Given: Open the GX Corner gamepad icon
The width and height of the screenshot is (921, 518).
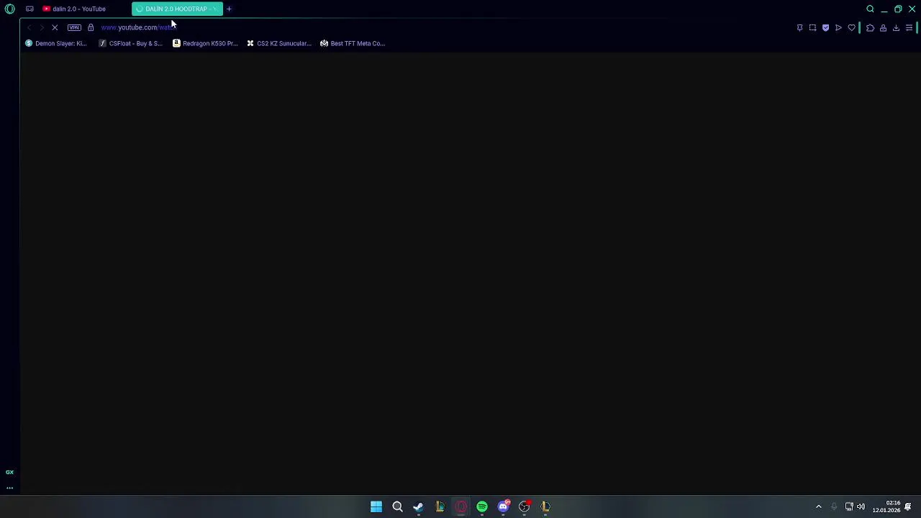Looking at the screenshot, I should pyautogui.click(x=30, y=9).
